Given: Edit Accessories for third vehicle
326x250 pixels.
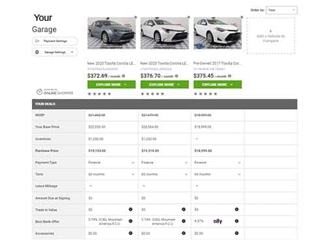Looking at the screenshot, I should point(237,233).
